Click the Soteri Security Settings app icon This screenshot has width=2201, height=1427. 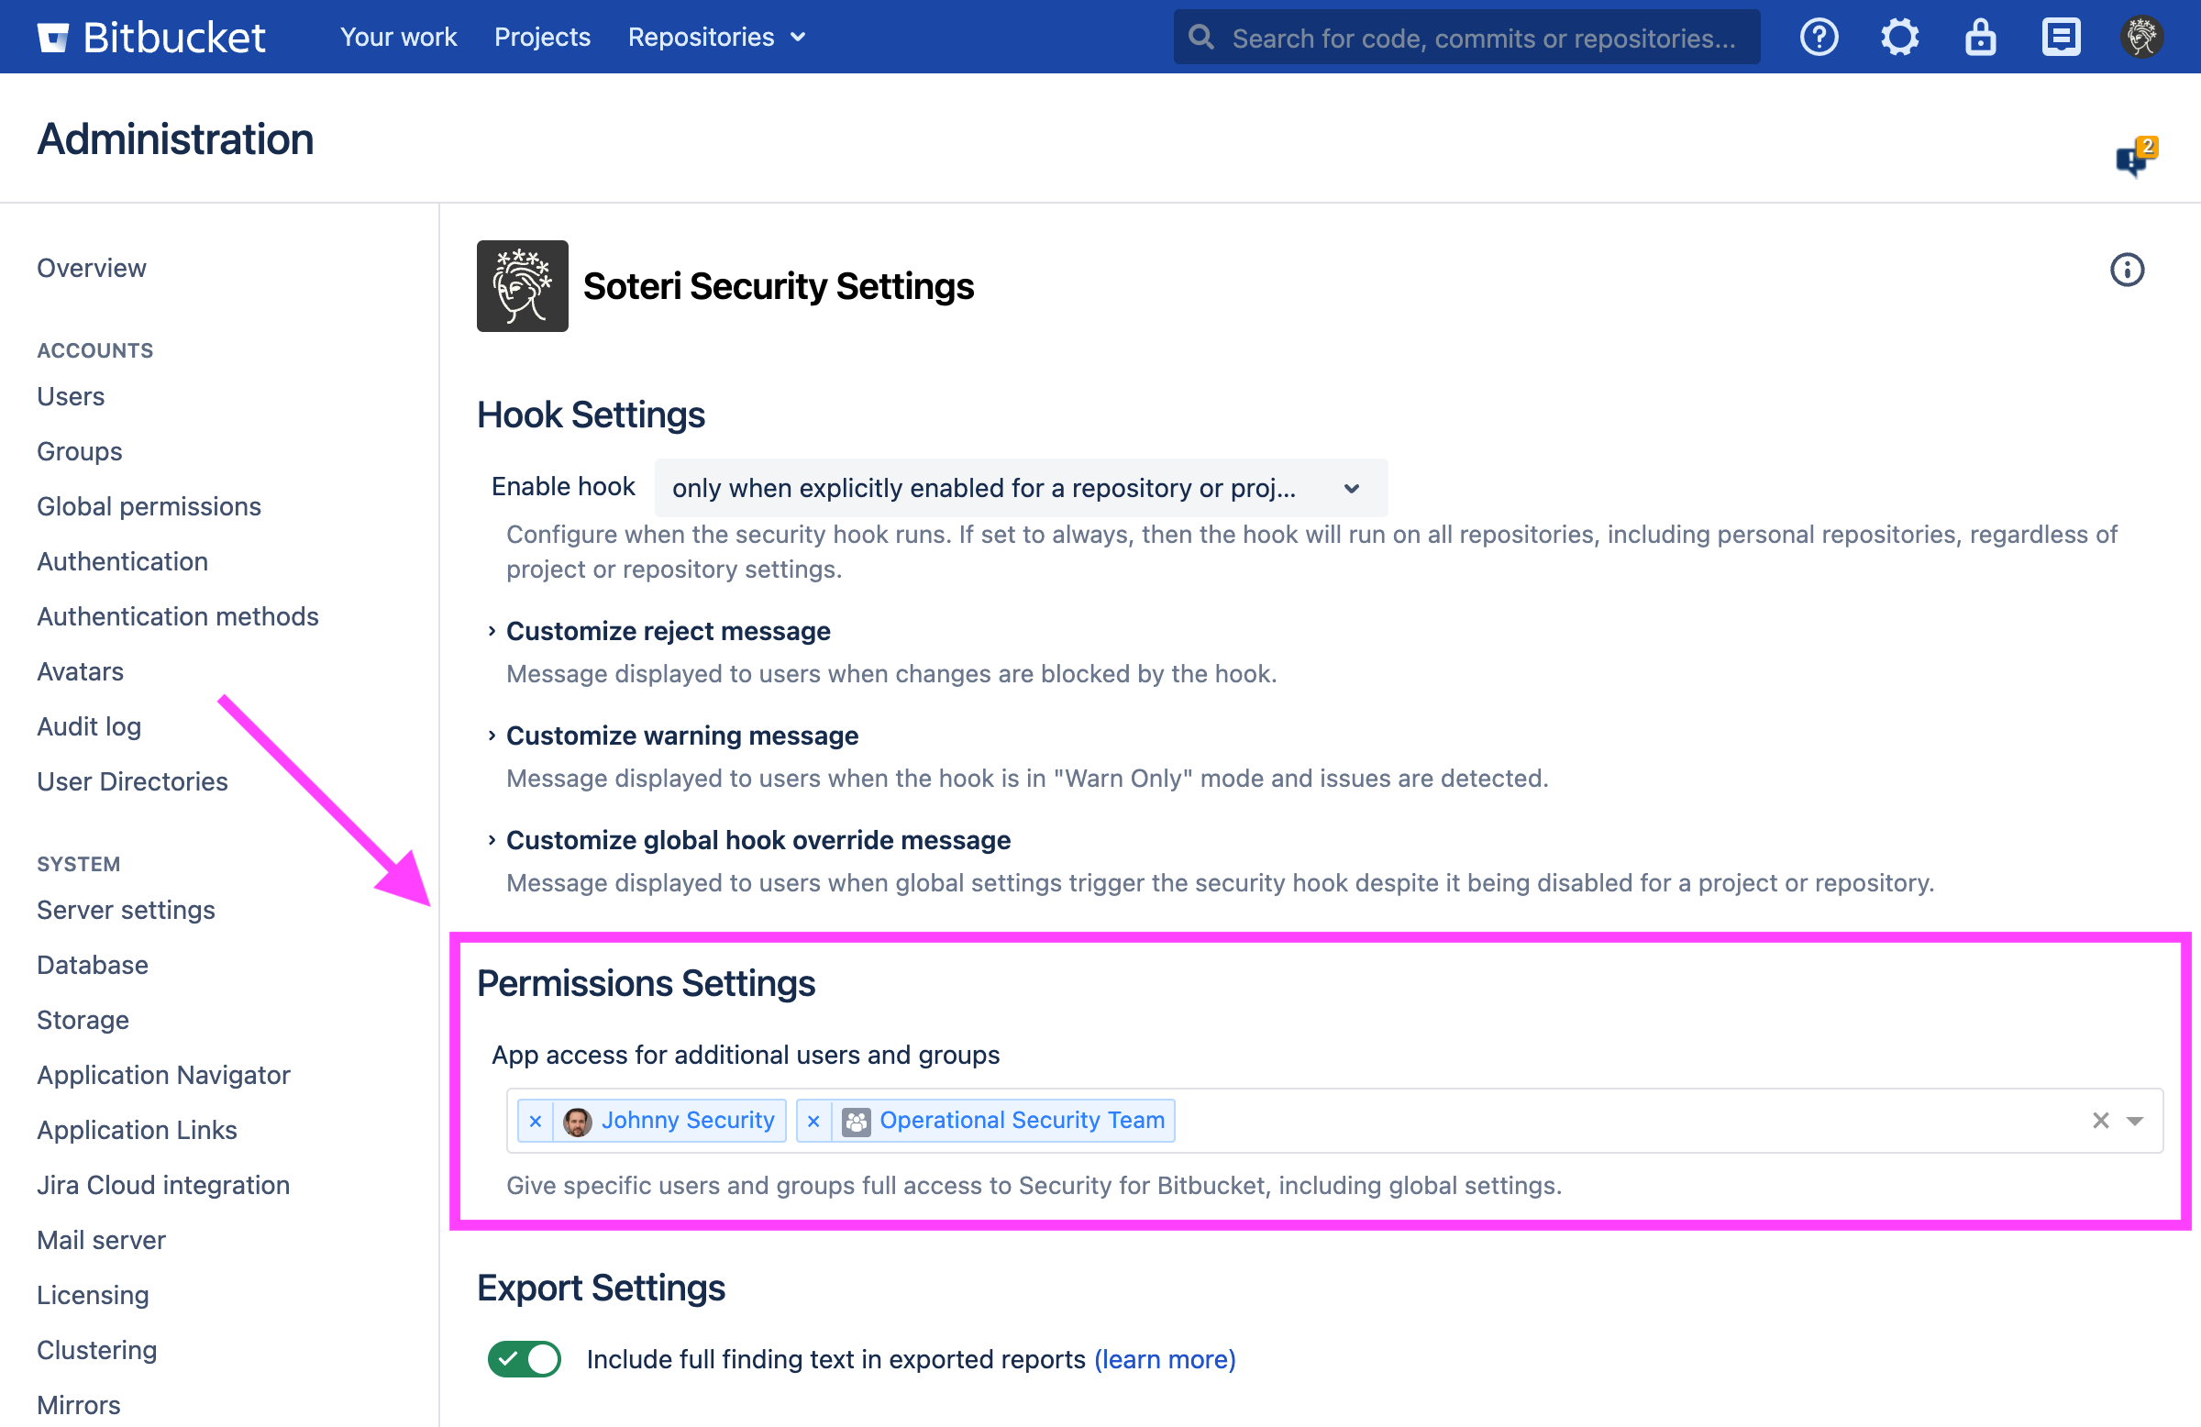pyautogui.click(x=522, y=286)
